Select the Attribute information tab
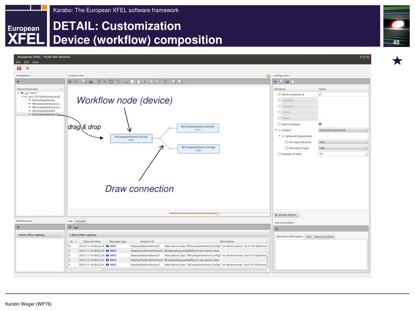 290,236
